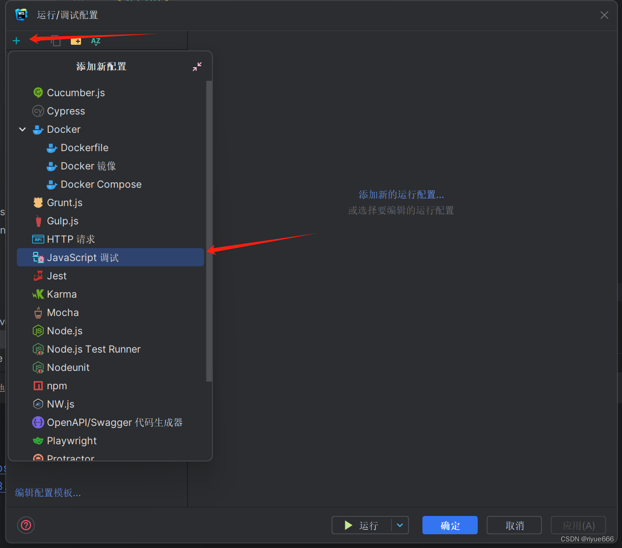
Task: Choose the HTTP 请求 entry
Action: (x=110, y=239)
